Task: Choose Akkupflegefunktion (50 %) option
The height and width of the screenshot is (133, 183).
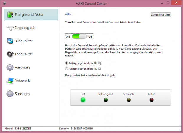Action: click(66, 69)
